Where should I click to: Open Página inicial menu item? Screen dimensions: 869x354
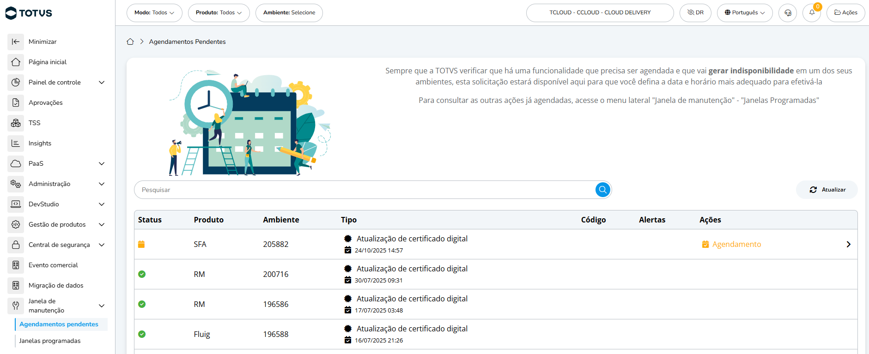[48, 62]
